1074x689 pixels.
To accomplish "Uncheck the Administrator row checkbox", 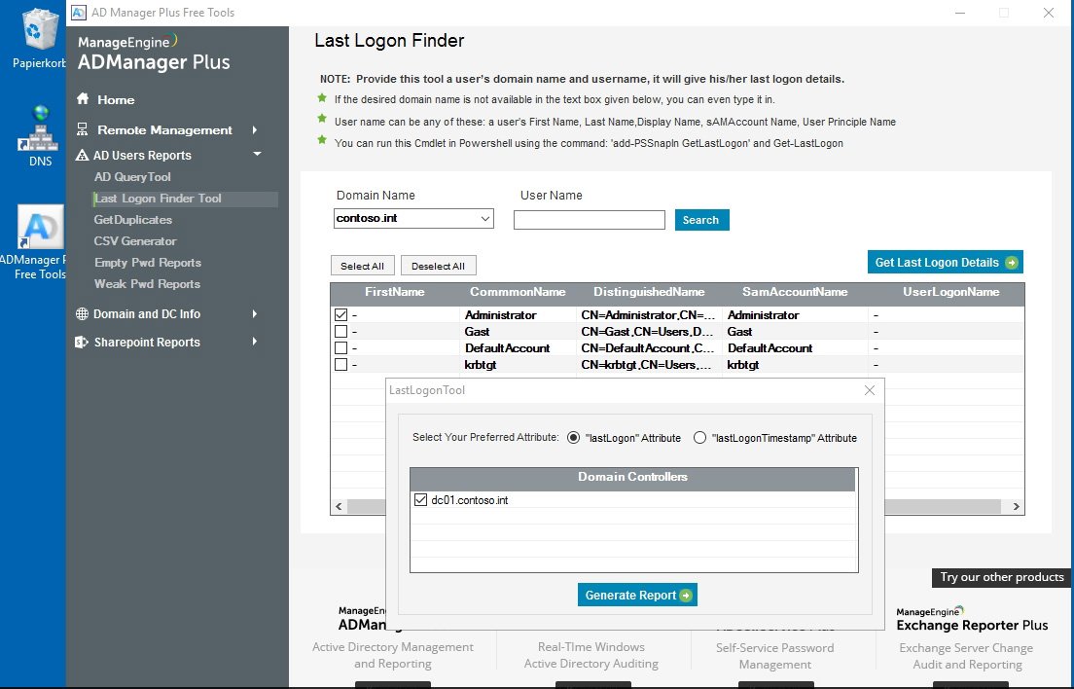I will coord(340,315).
